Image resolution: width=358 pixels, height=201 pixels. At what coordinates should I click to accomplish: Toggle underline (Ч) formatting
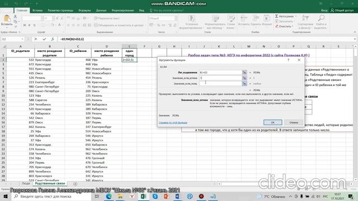34,25
